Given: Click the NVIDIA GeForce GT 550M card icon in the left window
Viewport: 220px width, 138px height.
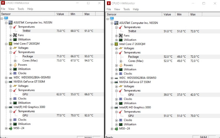Looking at the screenshot, I should click(10, 82).
